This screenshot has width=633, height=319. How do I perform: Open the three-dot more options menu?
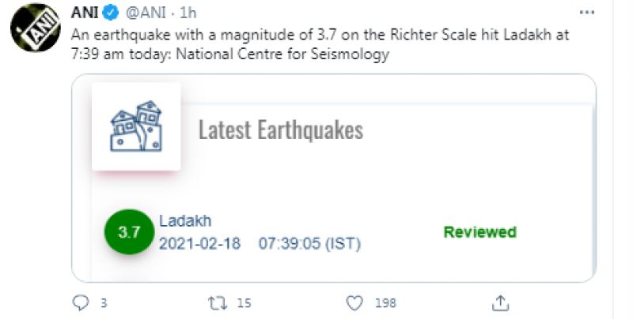[586, 13]
